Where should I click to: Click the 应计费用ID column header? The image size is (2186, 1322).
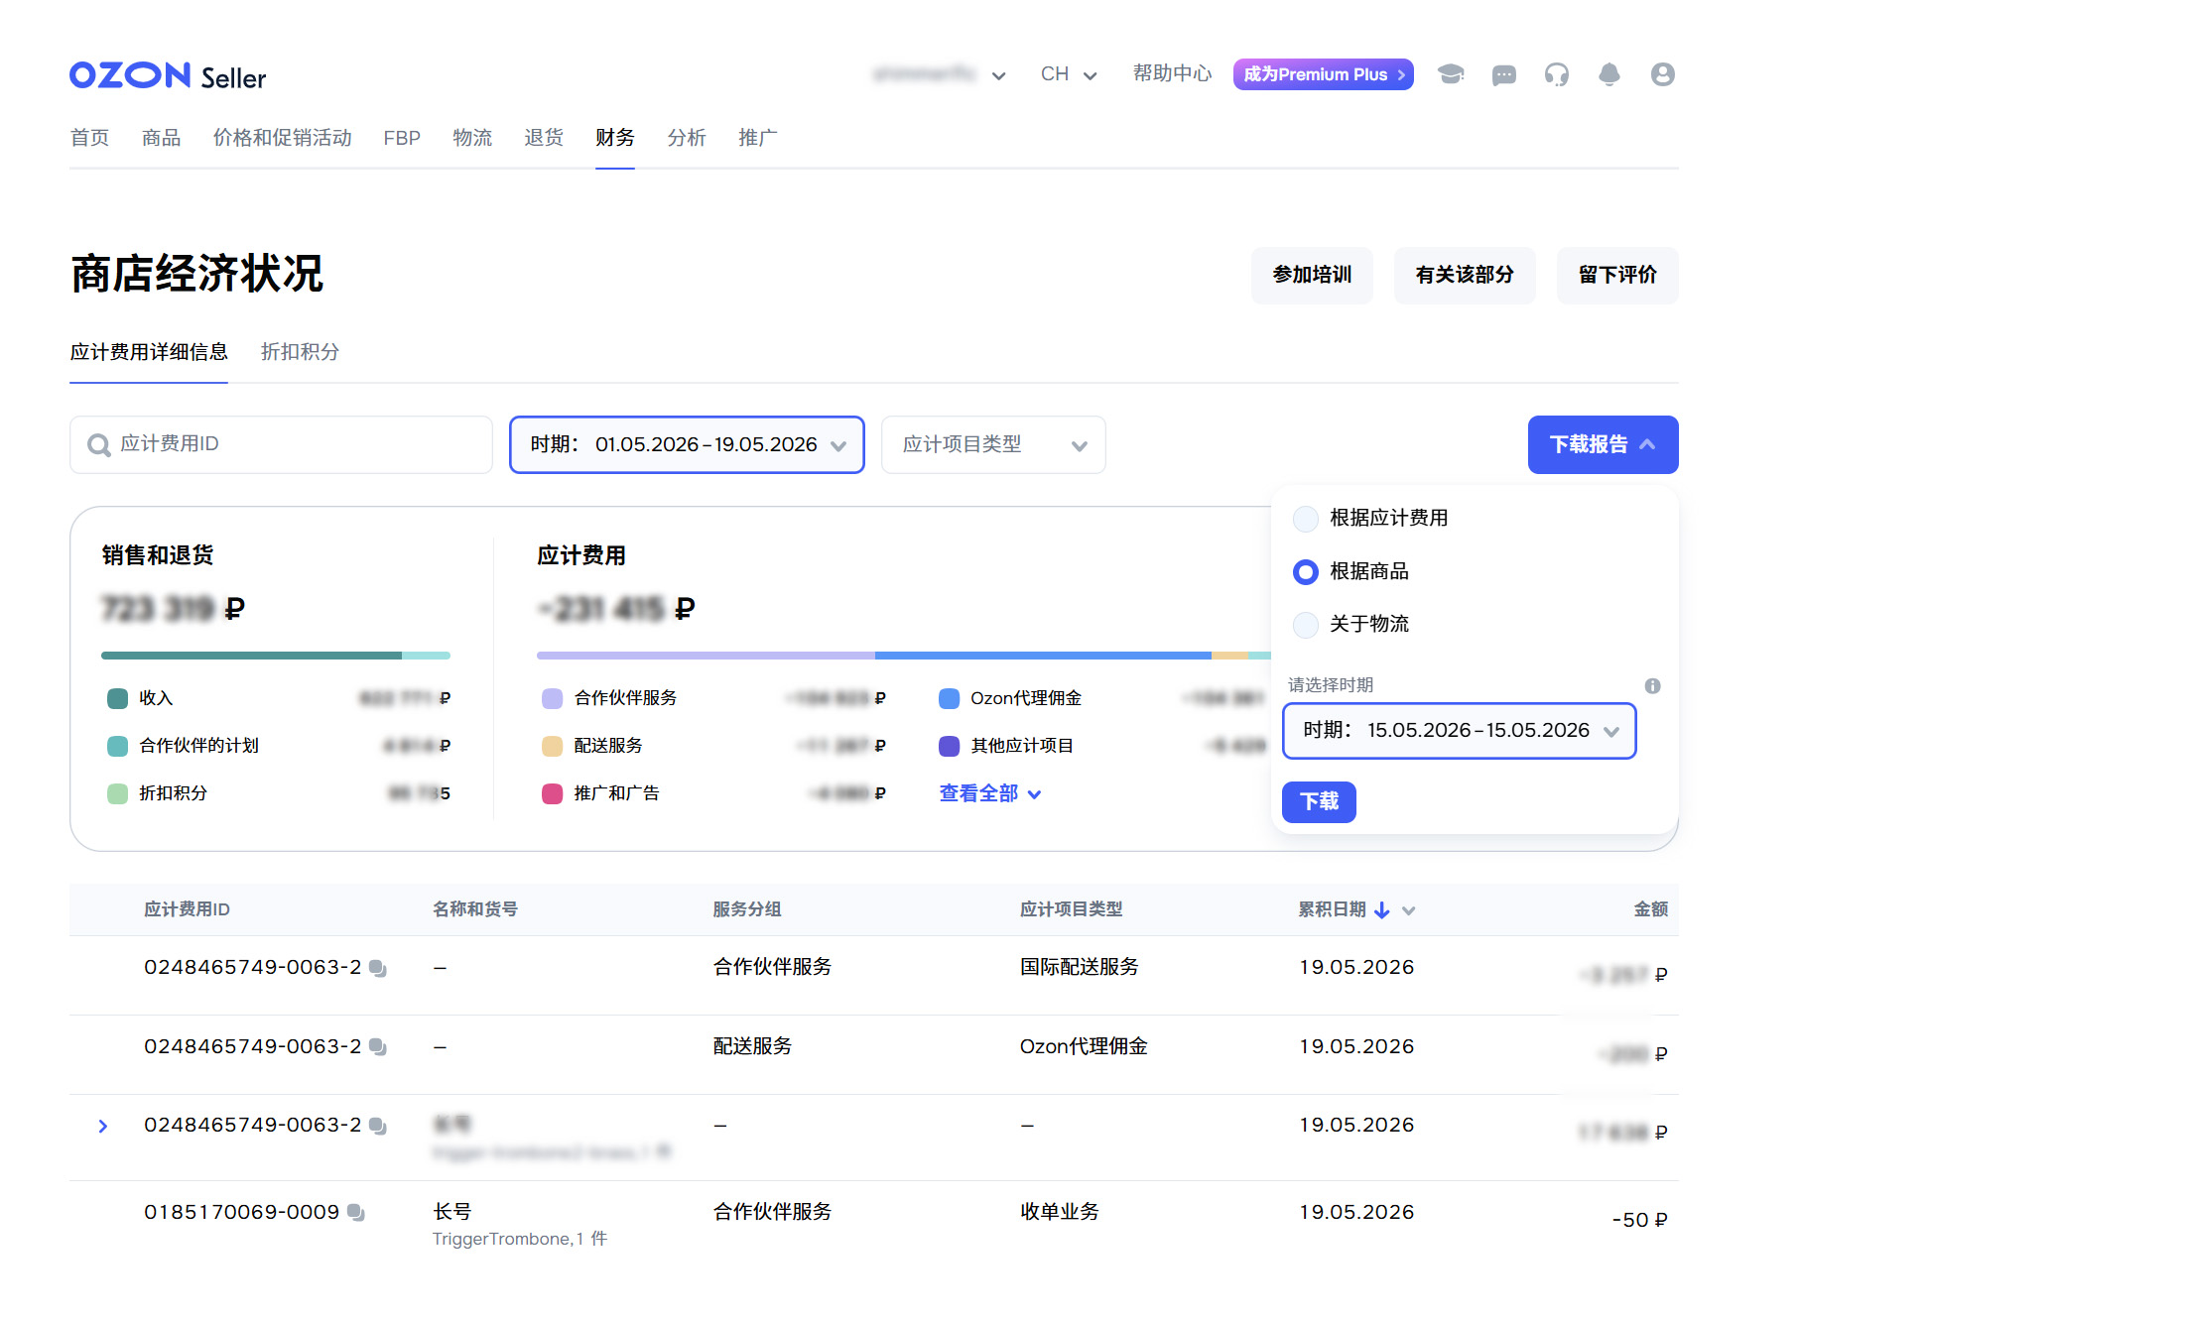tap(187, 909)
